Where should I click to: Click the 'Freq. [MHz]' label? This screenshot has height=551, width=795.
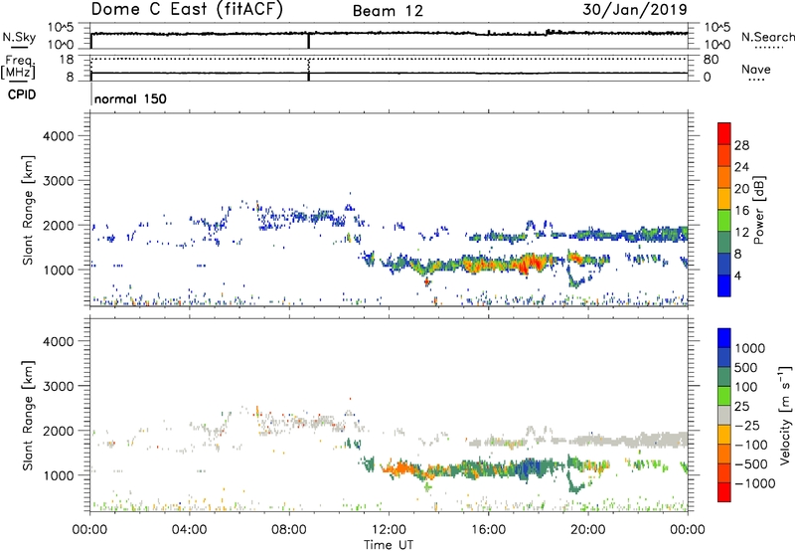click(18, 67)
